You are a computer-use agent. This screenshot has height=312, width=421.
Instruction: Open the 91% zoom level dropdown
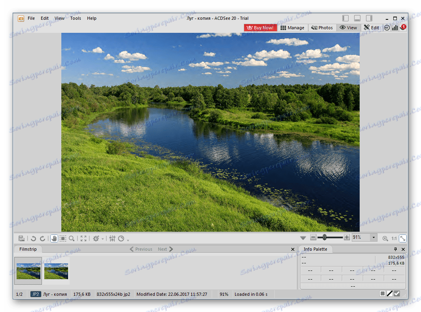tap(374, 238)
